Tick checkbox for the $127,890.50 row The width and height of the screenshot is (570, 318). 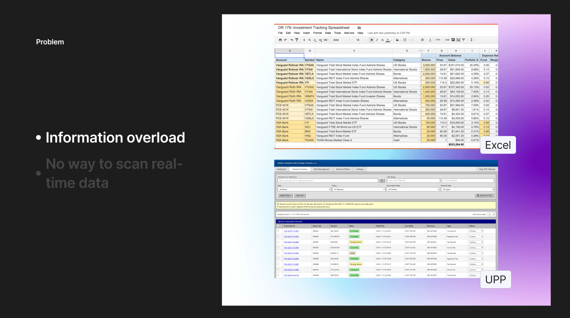pyautogui.click(x=278, y=236)
